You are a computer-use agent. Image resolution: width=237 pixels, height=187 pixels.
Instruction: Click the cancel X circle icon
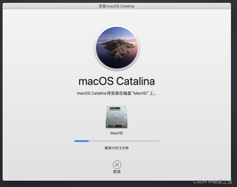click(117, 165)
